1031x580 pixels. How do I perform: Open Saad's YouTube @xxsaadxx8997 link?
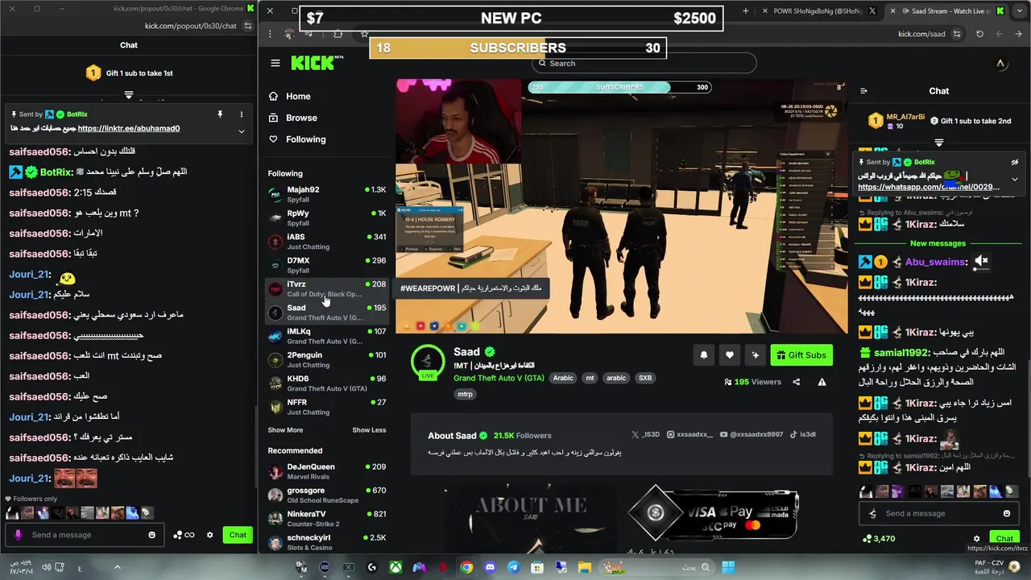click(x=752, y=434)
